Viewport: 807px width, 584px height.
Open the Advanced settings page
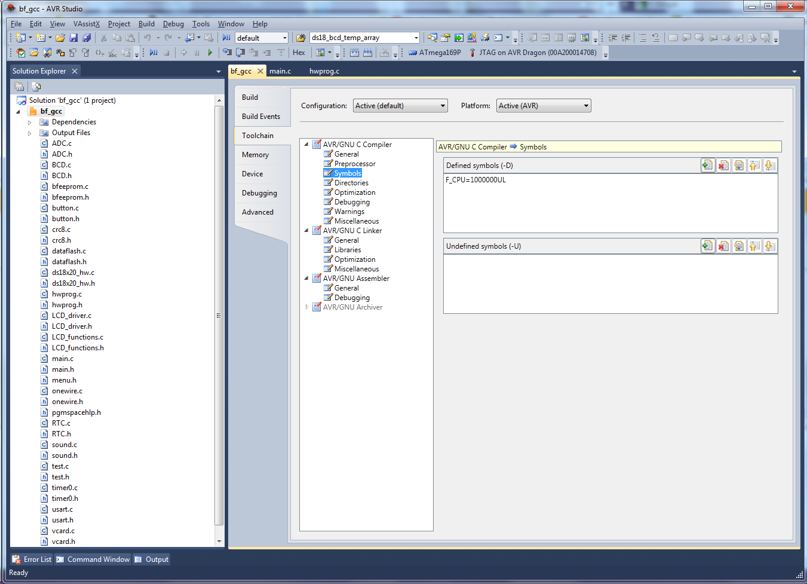(x=258, y=212)
